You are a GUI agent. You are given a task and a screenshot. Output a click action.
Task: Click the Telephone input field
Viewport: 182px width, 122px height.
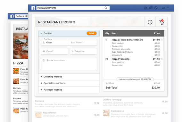tap(83, 51)
